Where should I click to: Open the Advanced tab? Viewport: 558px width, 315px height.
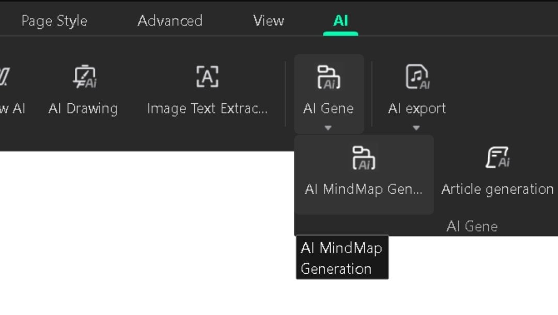(x=169, y=21)
